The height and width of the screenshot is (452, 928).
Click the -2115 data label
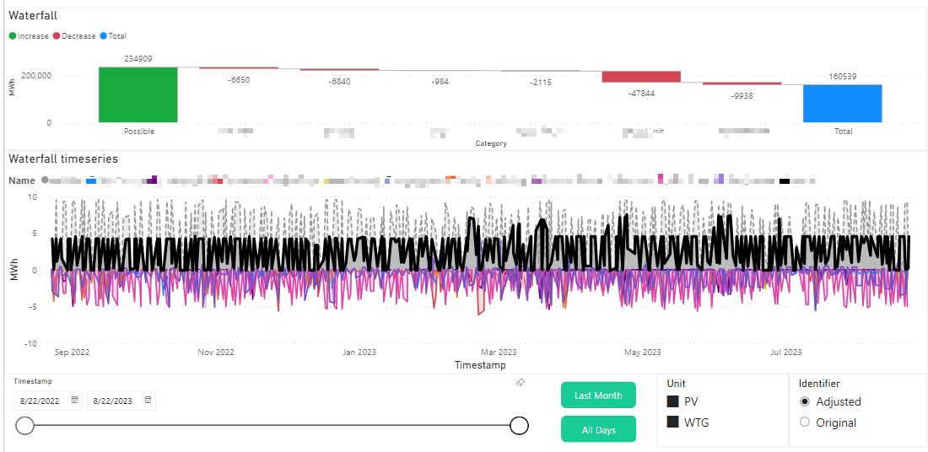point(541,83)
